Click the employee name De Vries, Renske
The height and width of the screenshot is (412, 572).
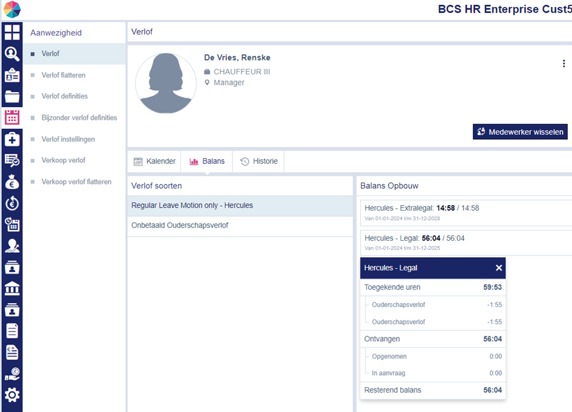237,57
